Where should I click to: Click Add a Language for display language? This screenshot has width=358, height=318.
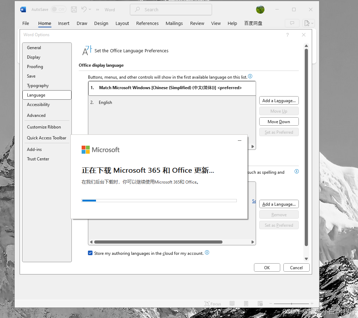click(x=279, y=101)
